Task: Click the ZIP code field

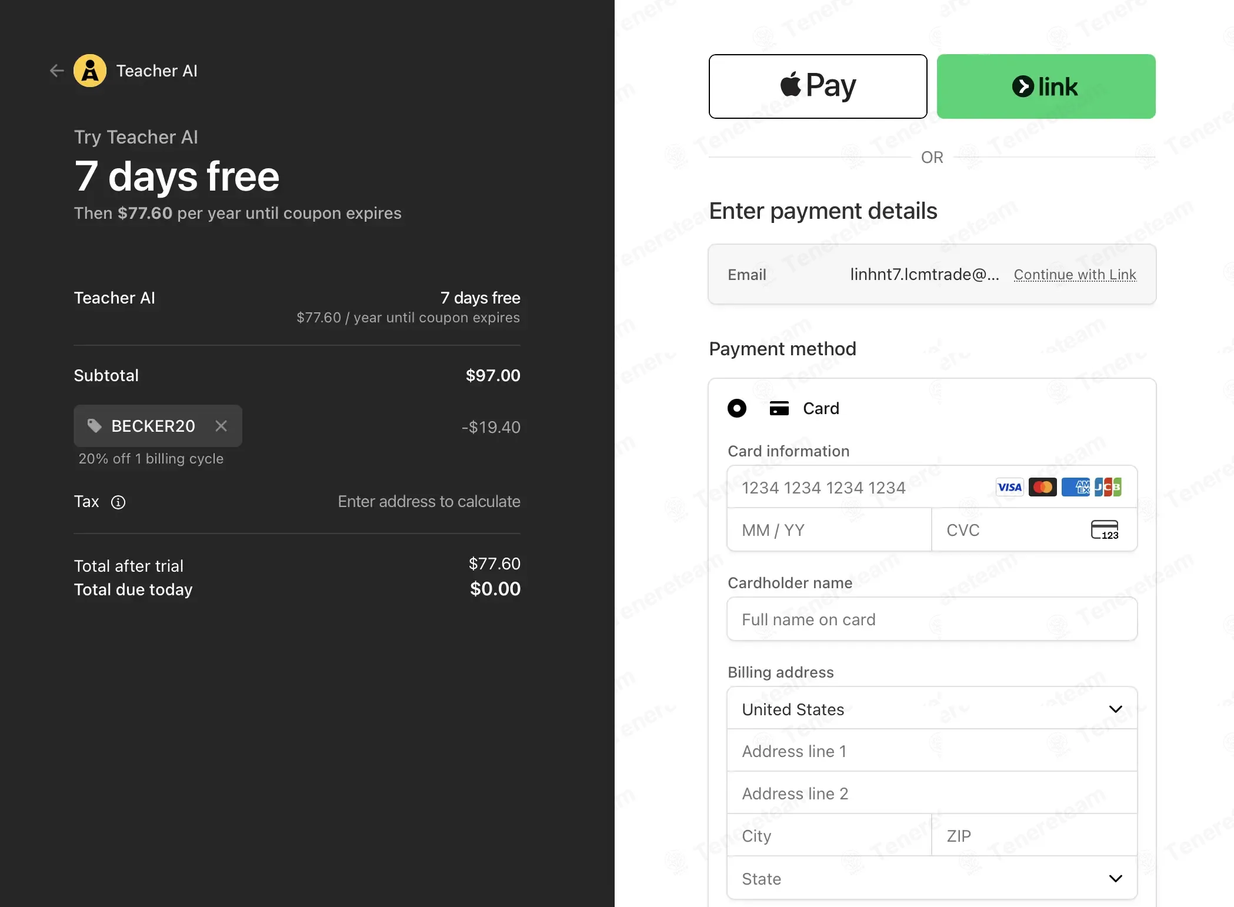Action: point(1035,835)
